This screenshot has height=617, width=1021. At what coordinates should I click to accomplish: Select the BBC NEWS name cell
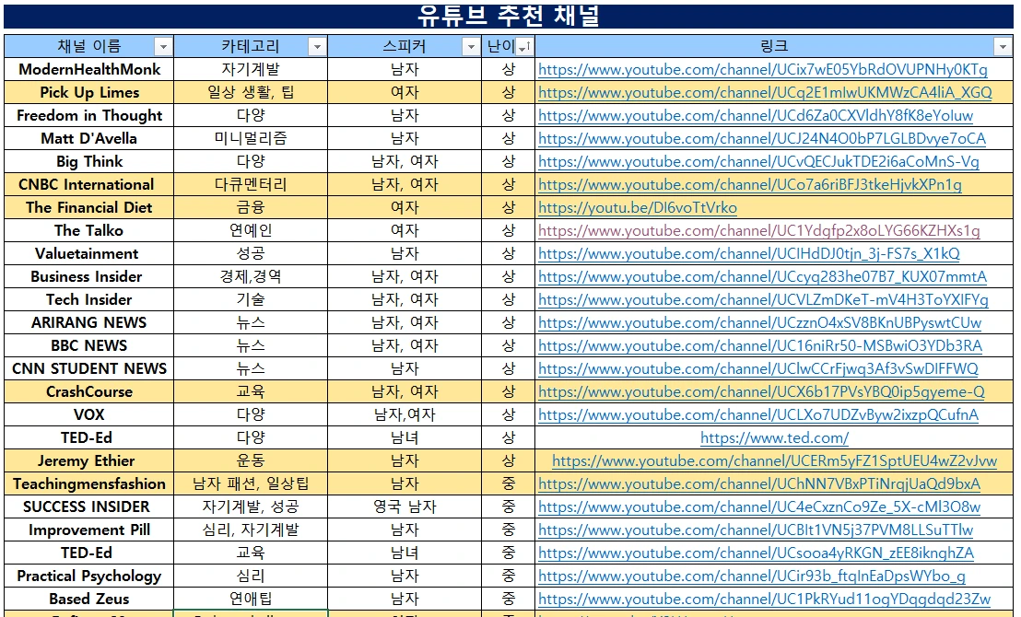click(x=89, y=345)
